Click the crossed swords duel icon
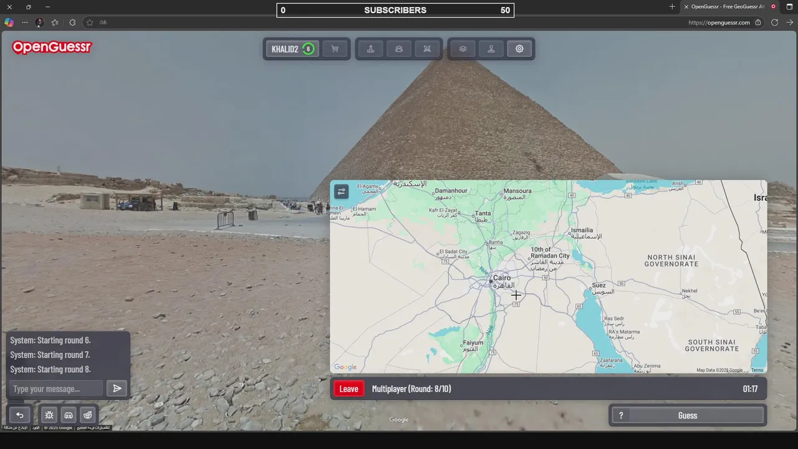The height and width of the screenshot is (449, 798). click(x=427, y=49)
